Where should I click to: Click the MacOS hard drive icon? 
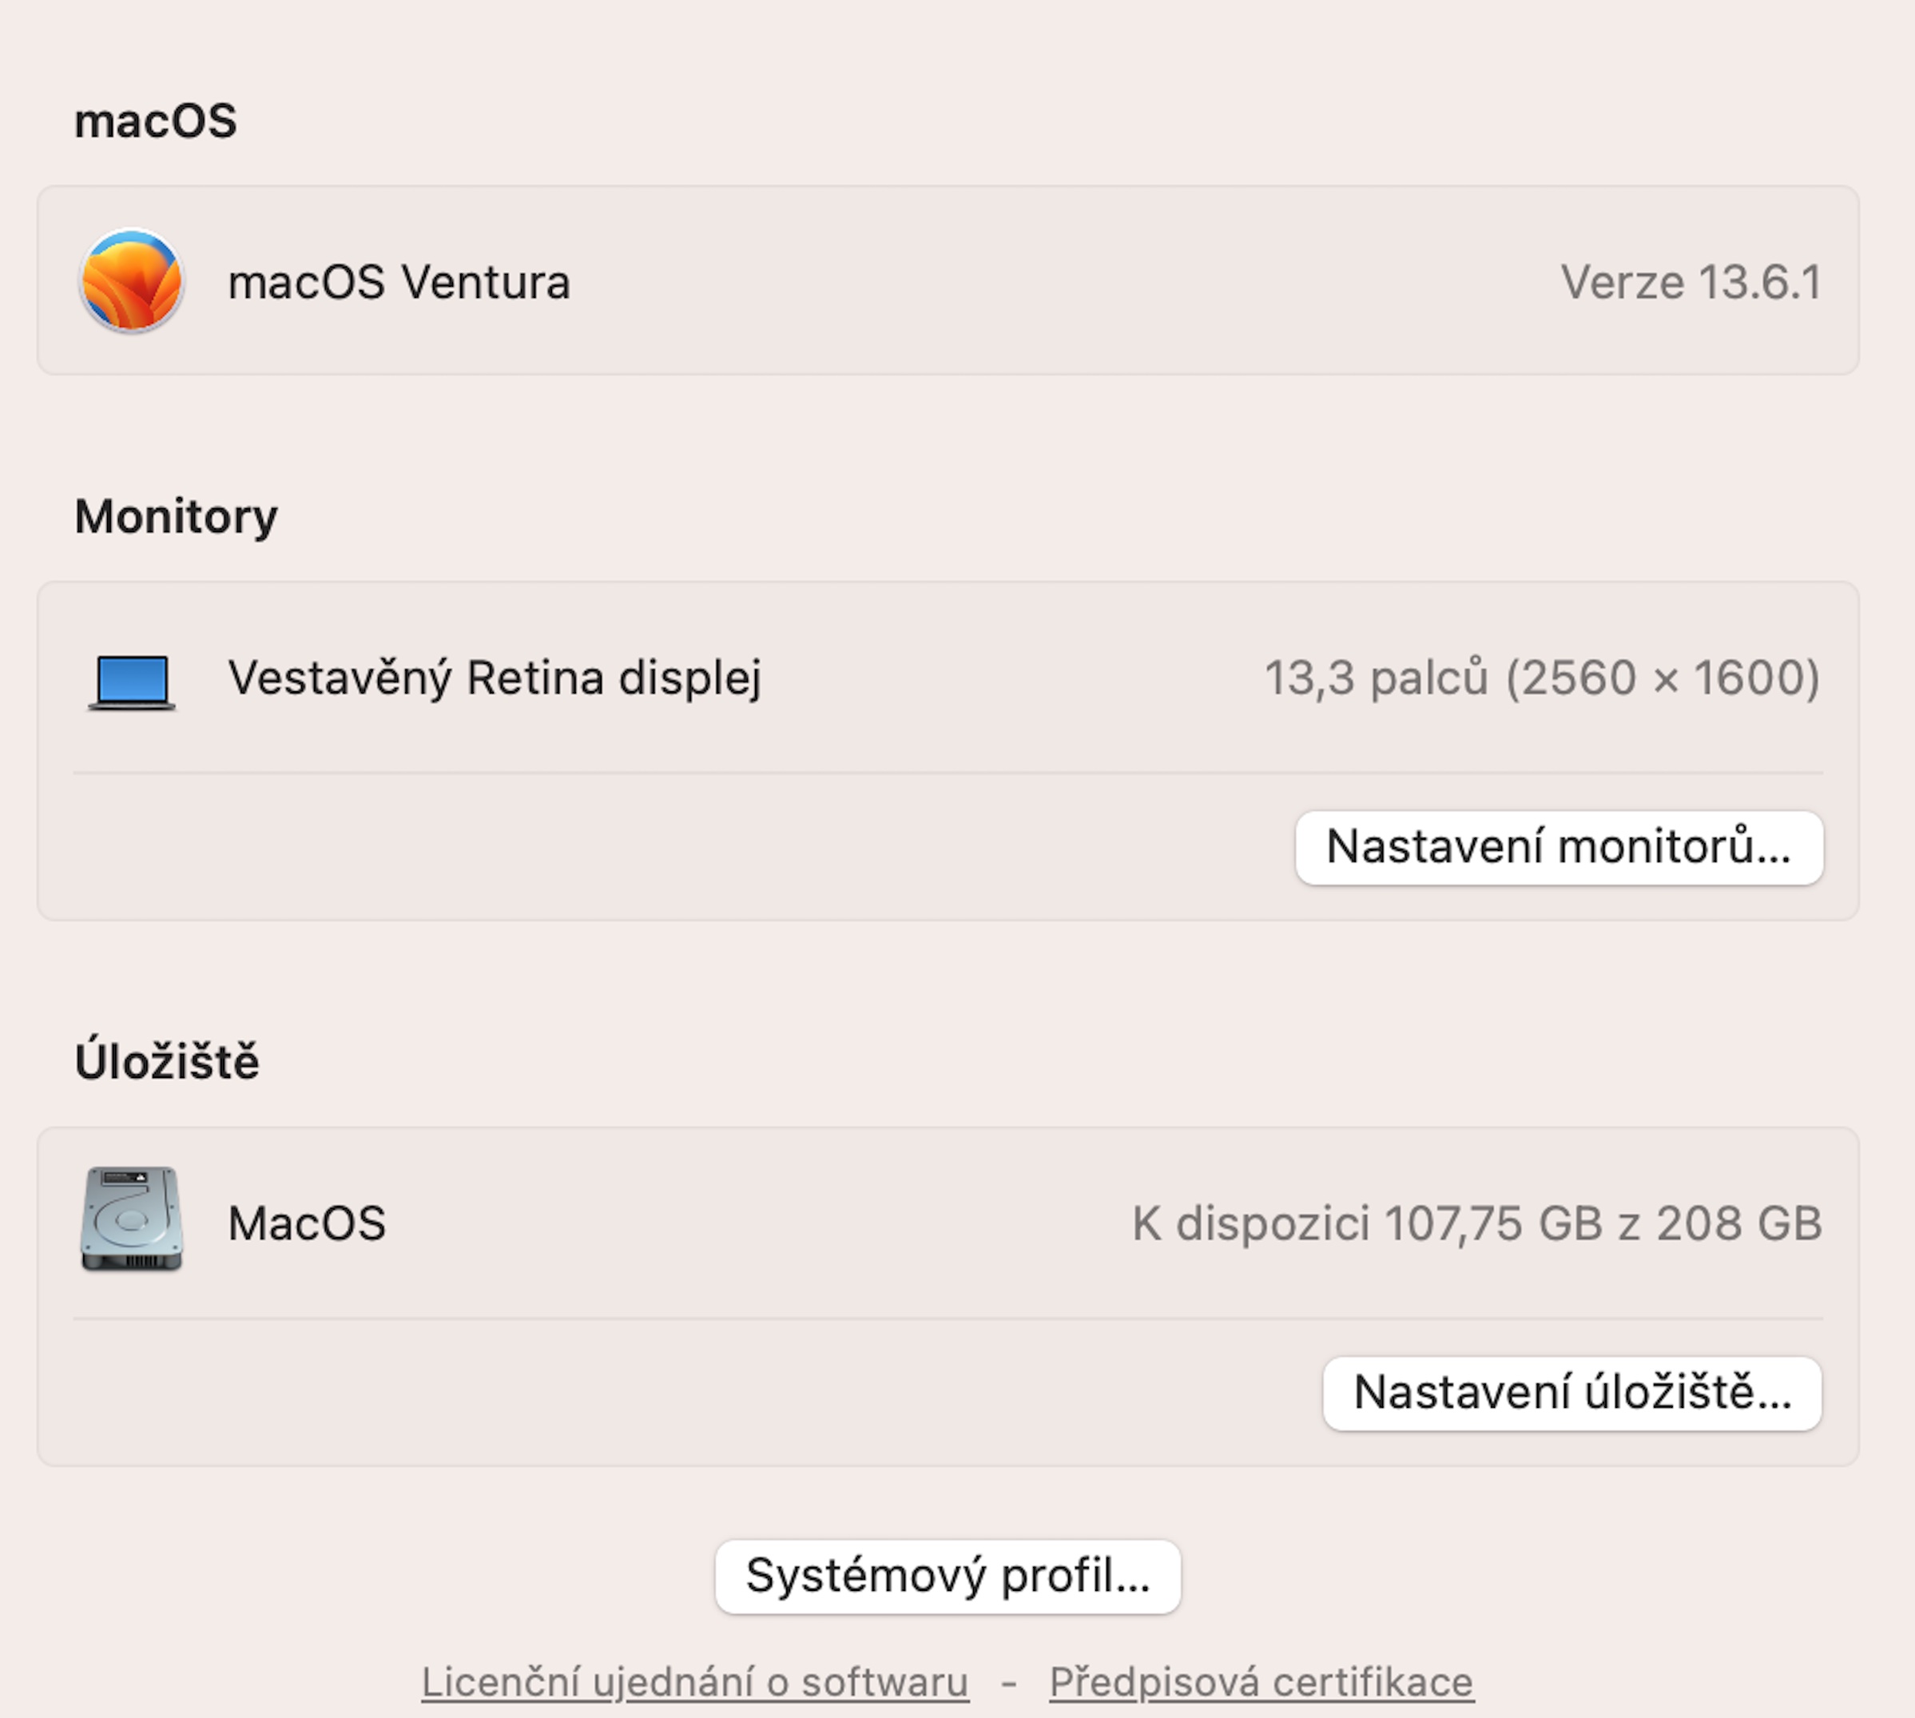coord(131,1219)
